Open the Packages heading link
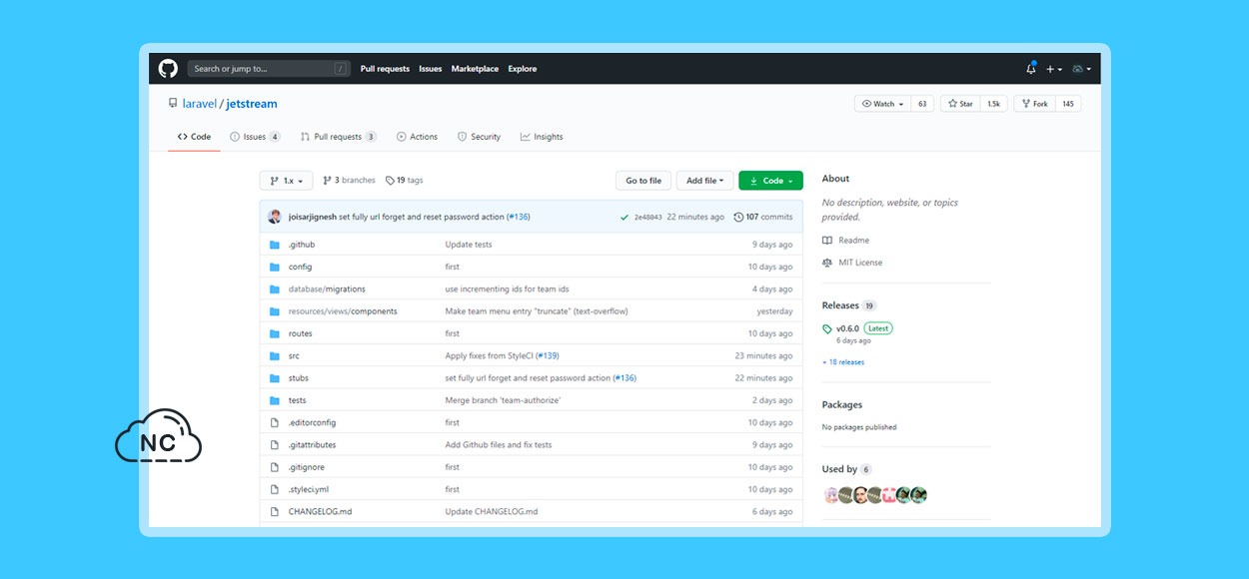Viewport: 1249px width, 579px height. (842, 405)
